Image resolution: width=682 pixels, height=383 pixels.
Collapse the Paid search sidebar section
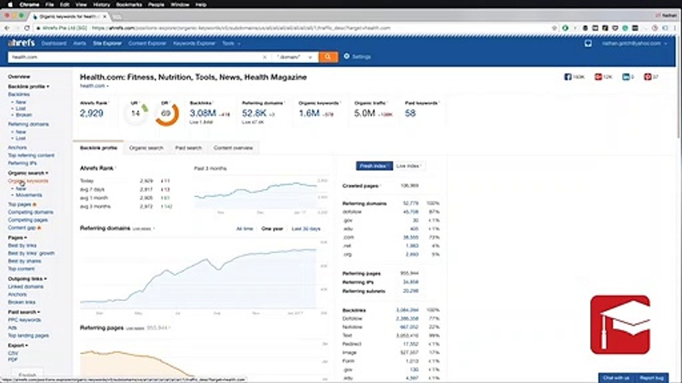click(24, 312)
